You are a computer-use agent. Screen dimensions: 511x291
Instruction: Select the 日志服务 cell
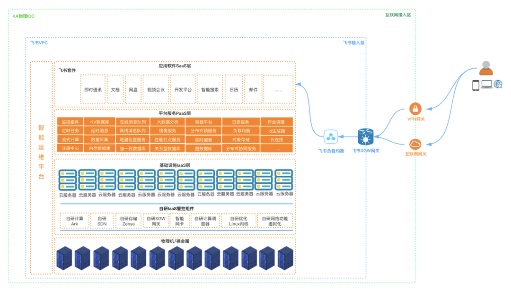[x=241, y=122]
